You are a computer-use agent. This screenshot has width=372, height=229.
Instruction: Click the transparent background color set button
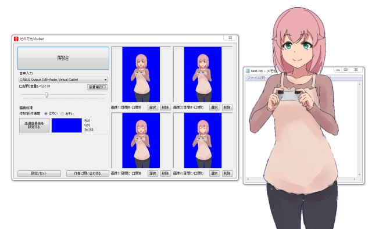pyautogui.click(x=34, y=125)
